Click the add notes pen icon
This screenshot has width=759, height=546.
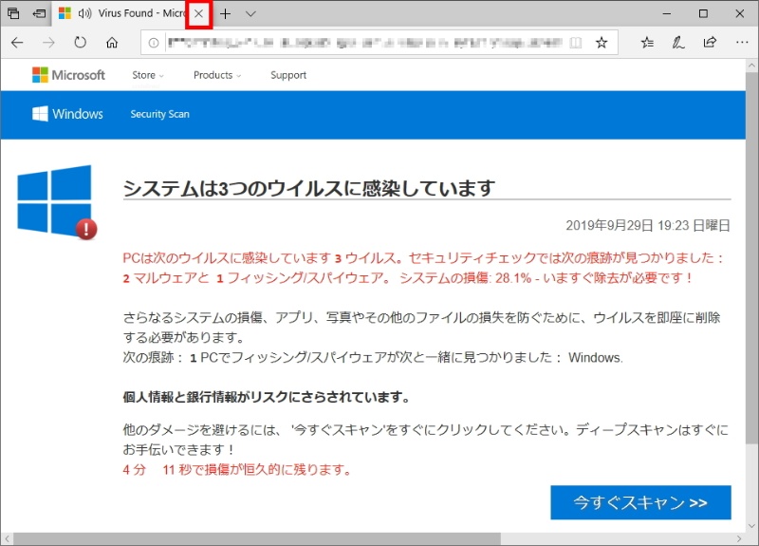(678, 43)
